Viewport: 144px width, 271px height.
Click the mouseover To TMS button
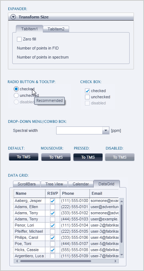[56, 157]
